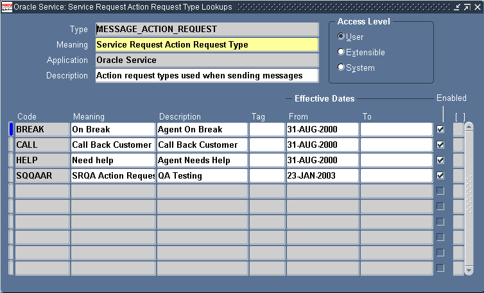The width and height of the screenshot is (484, 293).
Task: Click From date of HELP row
Action: click(323, 160)
